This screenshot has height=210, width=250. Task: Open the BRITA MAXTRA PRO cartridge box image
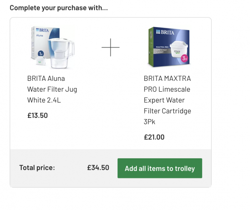(x=168, y=47)
